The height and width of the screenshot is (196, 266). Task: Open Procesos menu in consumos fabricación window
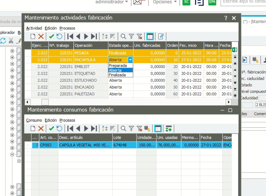(x=67, y=120)
